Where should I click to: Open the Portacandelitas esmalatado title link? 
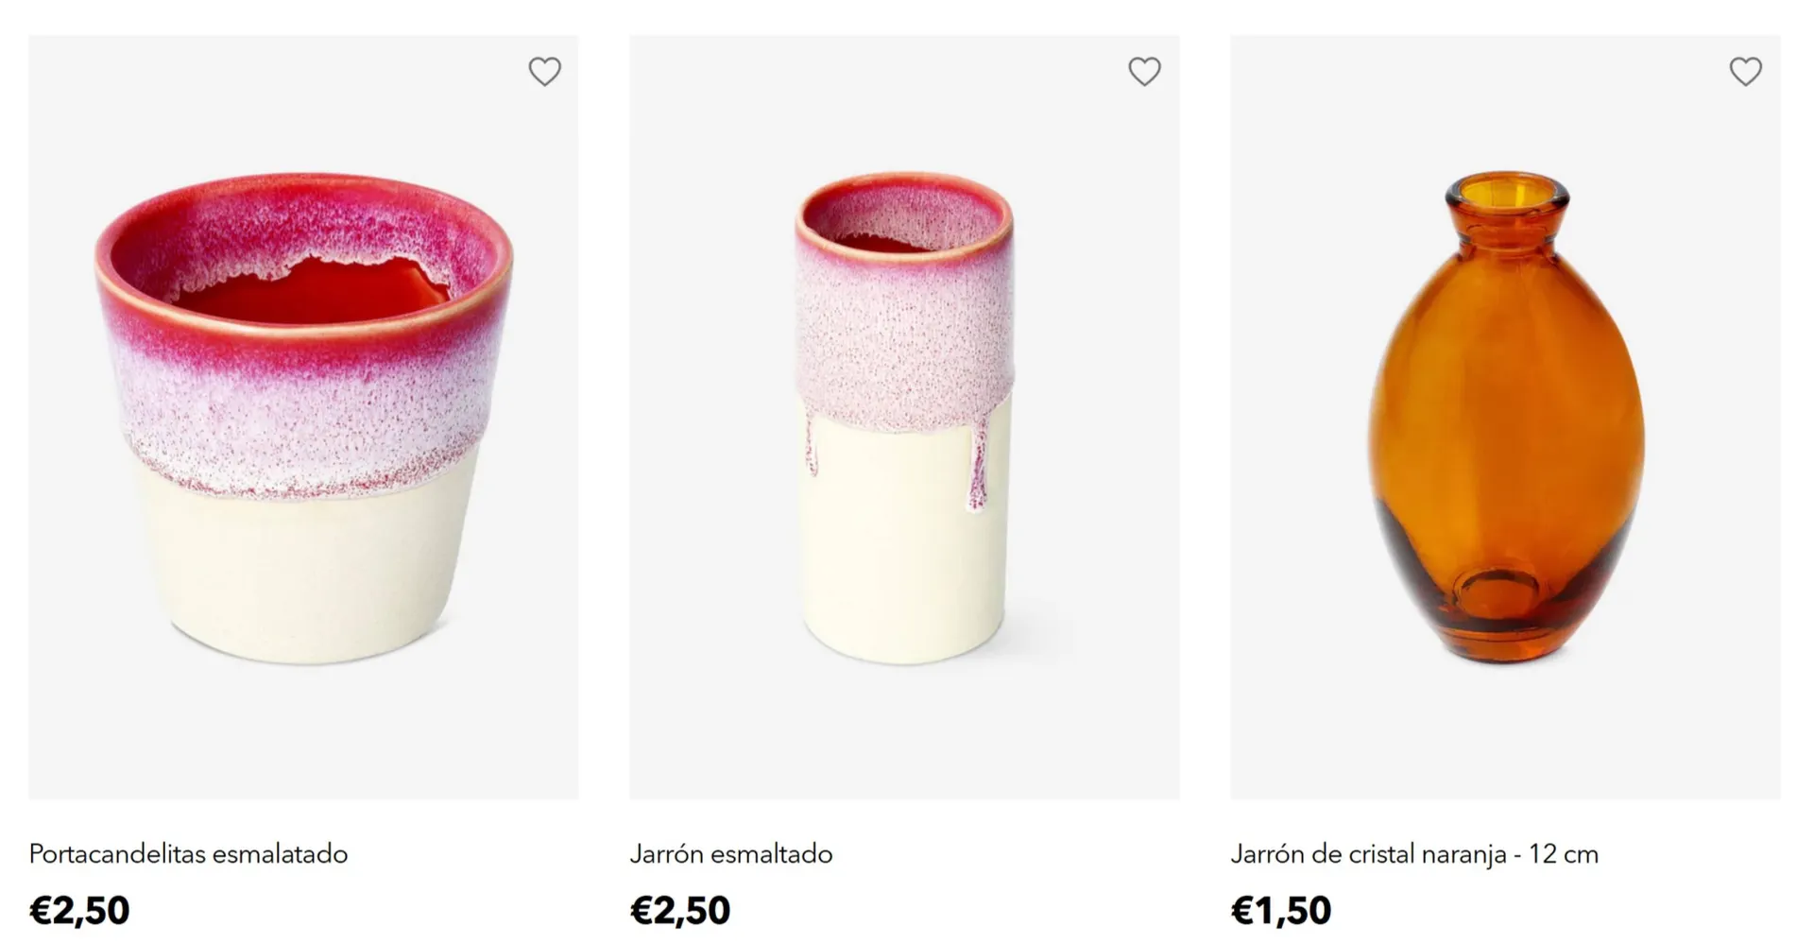pos(188,854)
